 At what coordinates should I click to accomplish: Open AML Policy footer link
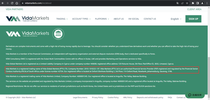[x=128, y=97]
